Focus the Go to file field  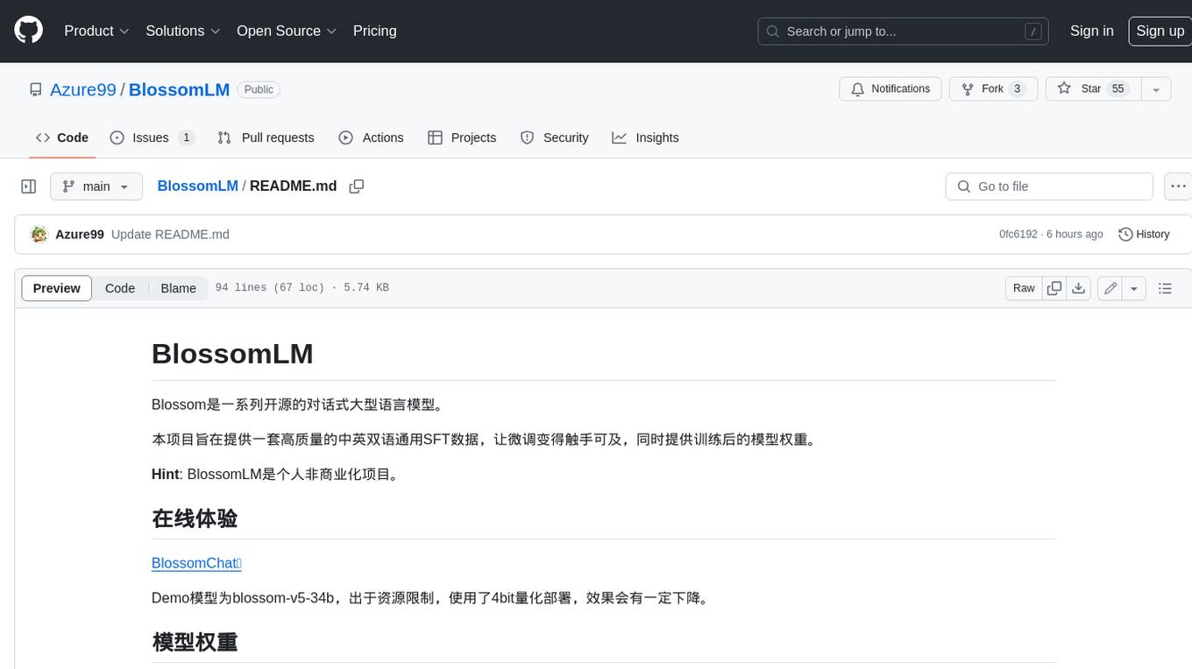(1049, 187)
